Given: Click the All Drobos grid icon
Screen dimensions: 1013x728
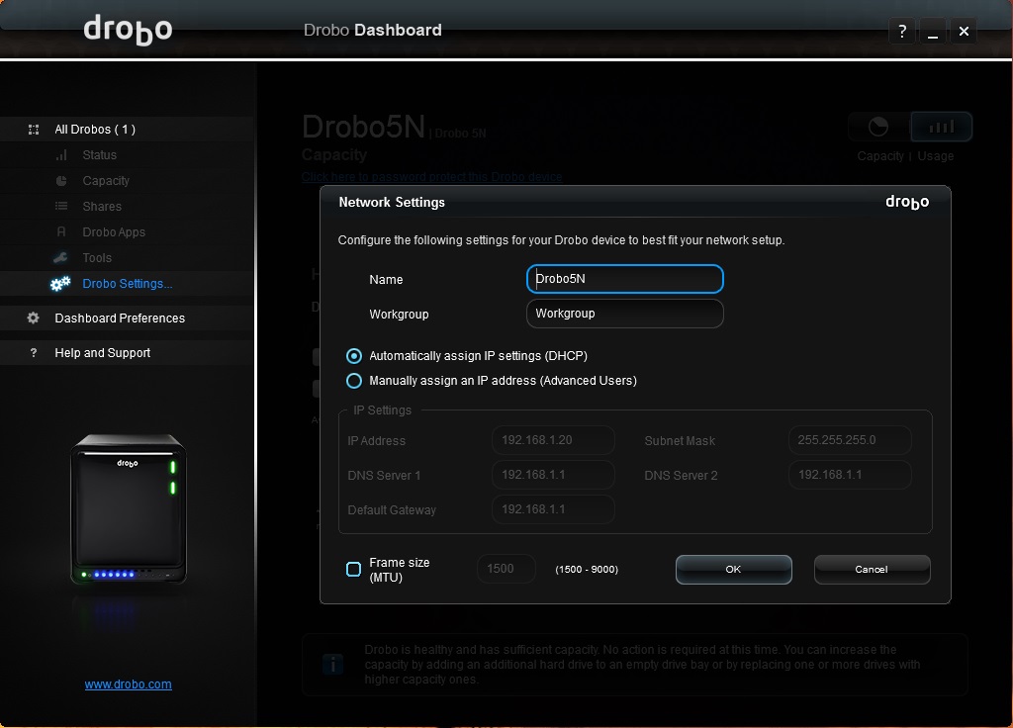Looking at the screenshot, I should click(34, 130).
